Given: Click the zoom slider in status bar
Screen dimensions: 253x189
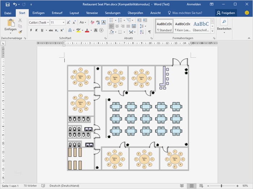Looking at the screenshot, I should tap(222, 186).
